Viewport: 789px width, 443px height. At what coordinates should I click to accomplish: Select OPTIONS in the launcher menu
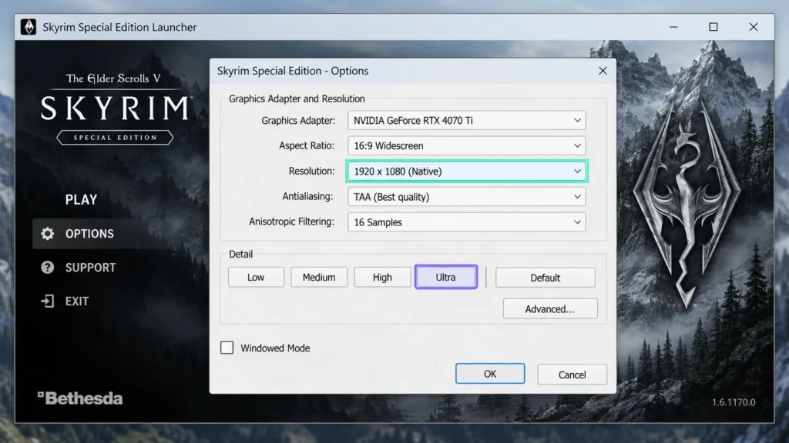click(x=89, y=234)
